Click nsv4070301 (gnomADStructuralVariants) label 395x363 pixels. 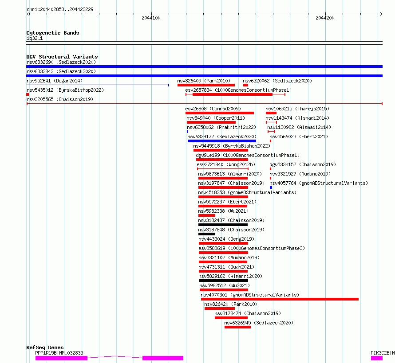(x=250, y=295)
